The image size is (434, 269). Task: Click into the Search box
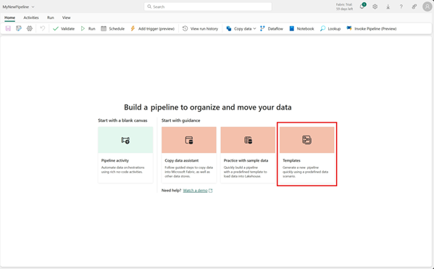tap(208, 7)
